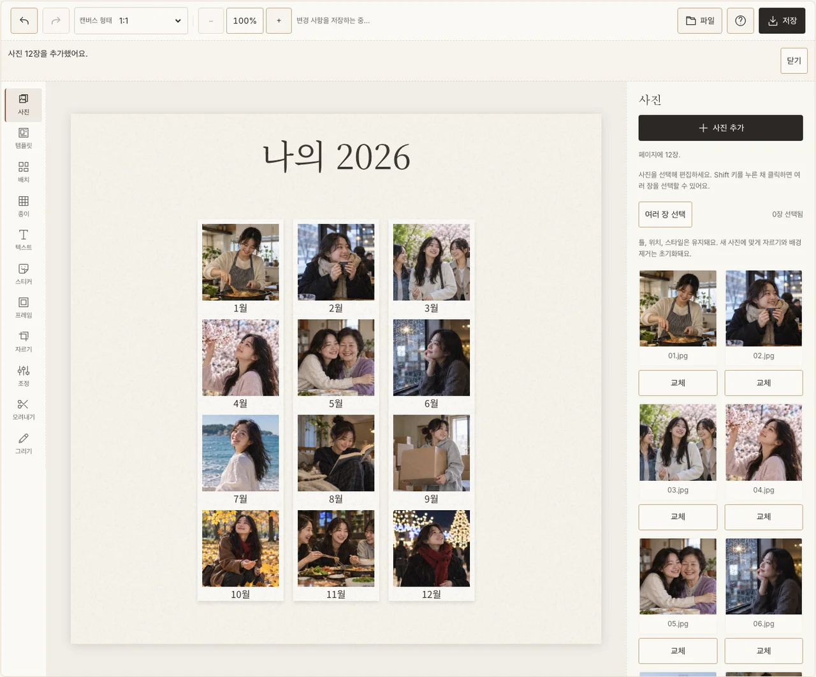Select the 그리기 (Draw) pencil tool
Image resolution: width=816 pixels, height=677 pixels.
24,444
